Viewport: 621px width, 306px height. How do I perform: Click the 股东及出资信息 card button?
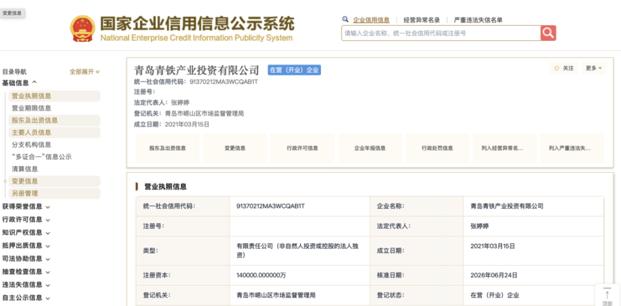168,148
